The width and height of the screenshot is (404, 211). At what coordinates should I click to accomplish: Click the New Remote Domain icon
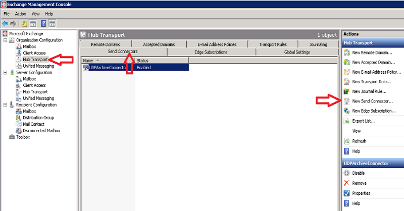(347, 52)
